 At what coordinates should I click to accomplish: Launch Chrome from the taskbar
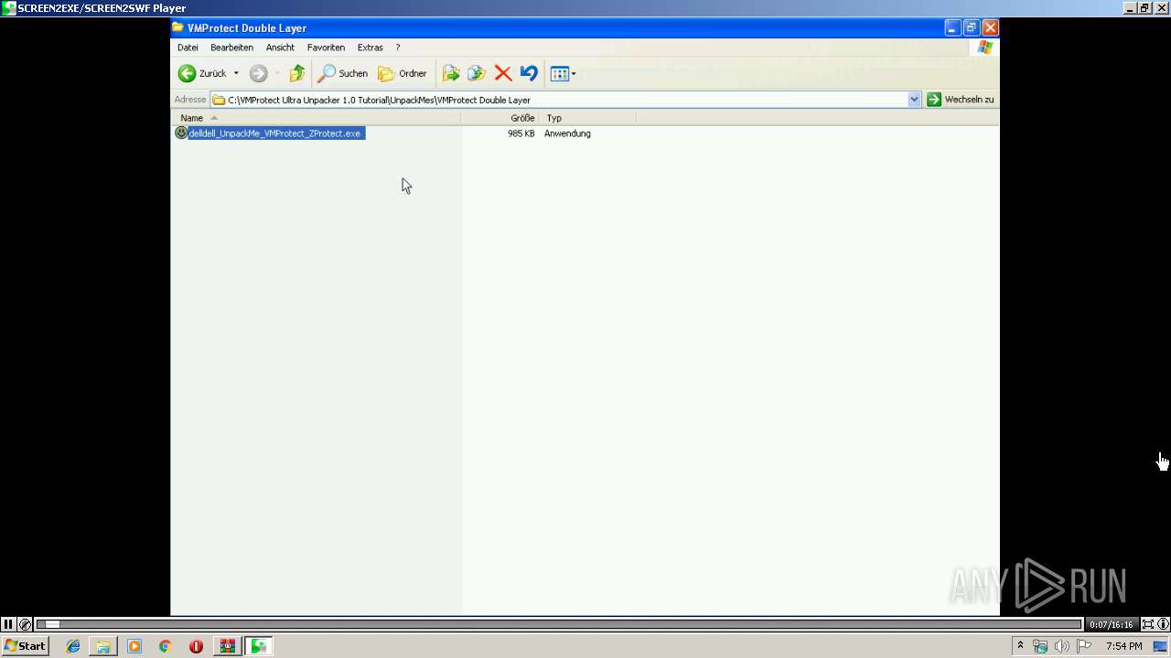click(x=165, y=646)
